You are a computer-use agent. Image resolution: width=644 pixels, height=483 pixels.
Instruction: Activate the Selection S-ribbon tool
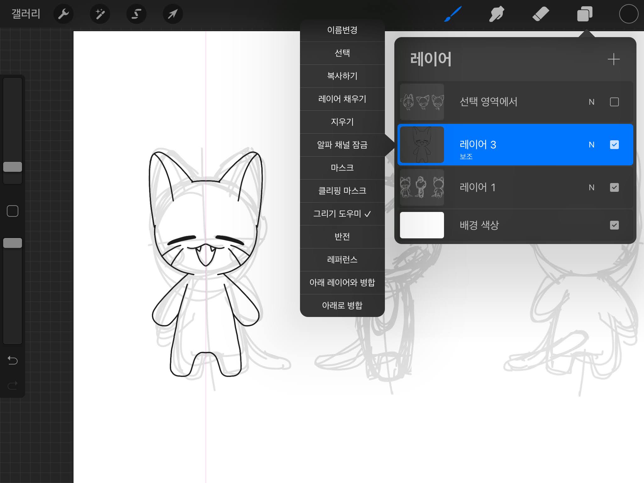136,14
